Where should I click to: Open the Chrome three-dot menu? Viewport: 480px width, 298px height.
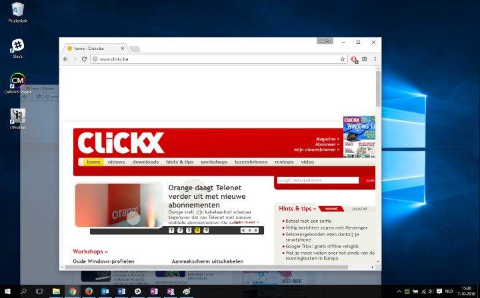(374, 59)
